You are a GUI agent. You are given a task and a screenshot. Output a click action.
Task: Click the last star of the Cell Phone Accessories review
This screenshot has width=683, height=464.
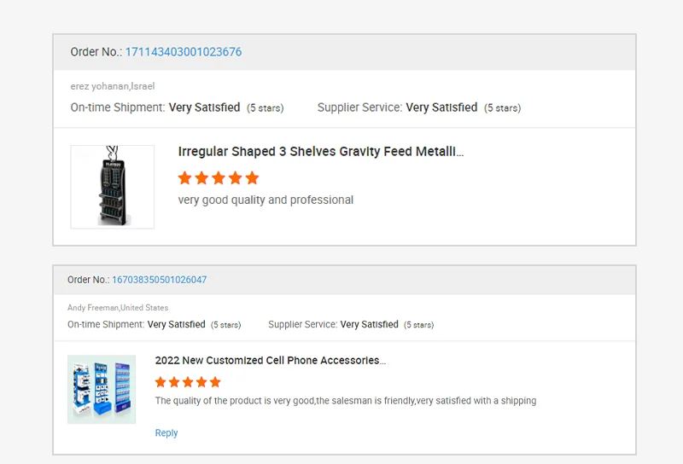215,382
